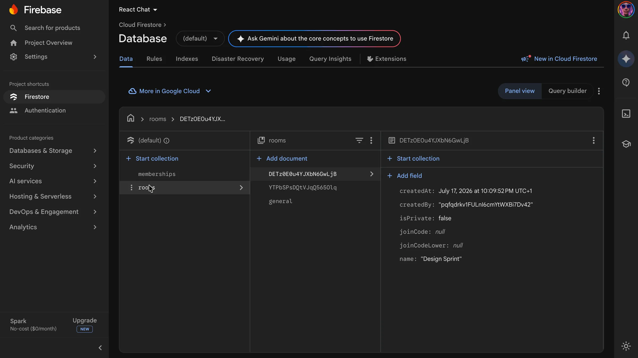Open the learning graduation cap icon
The width and height of the screenshot is (638, 358).
coord(626,144)
